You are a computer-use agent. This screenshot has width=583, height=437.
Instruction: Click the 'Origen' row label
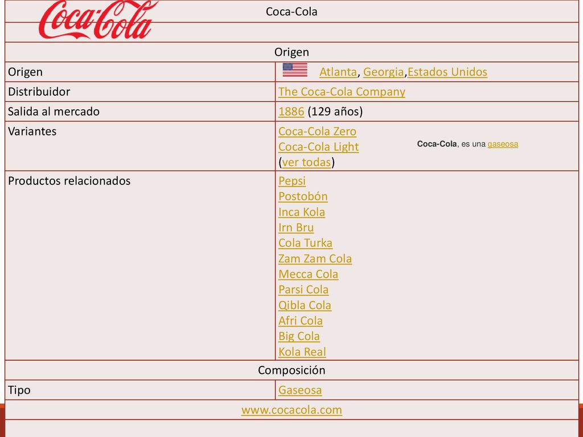pyautogui.click(x=25, y=72)
